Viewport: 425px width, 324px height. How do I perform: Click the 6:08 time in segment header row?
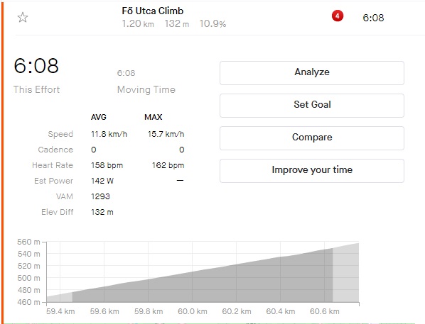click(373, 18)
